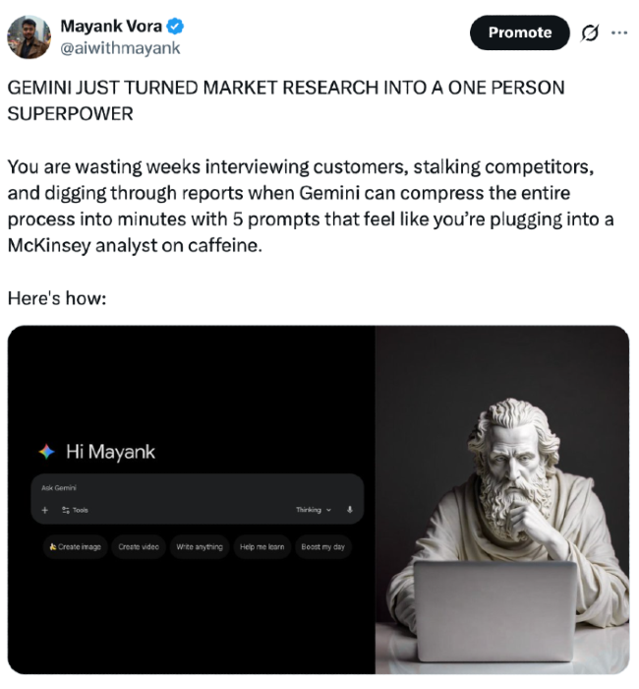Select the Create image chip
This screenshot has height=689, width=639.
(75, 547)
